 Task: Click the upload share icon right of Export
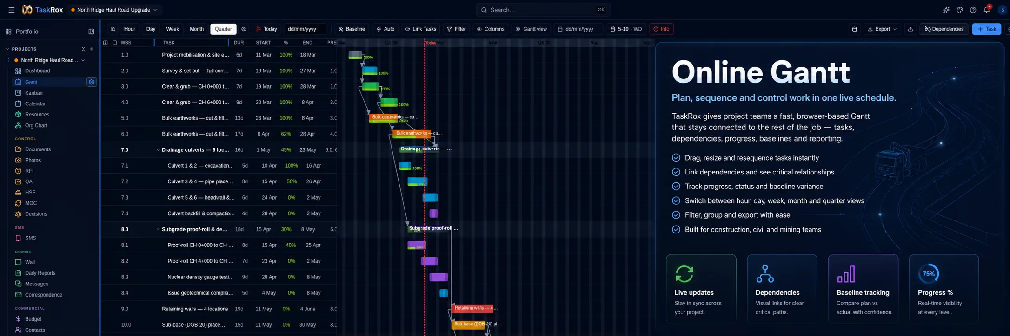[x=910, y=29]
